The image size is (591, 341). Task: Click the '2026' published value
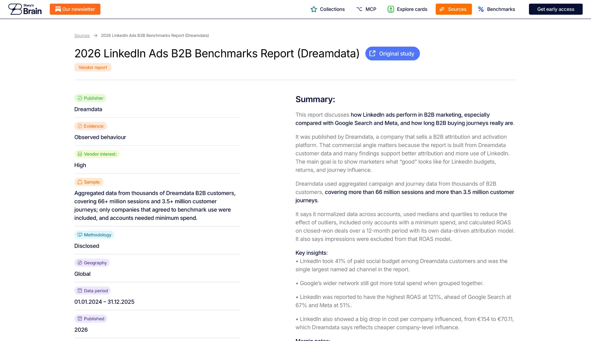click(x=81, y=330)
